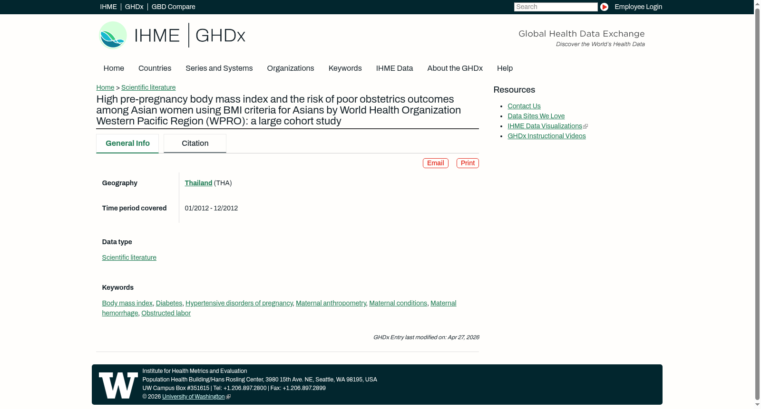Open the Organizations menu

click(291, 68)
